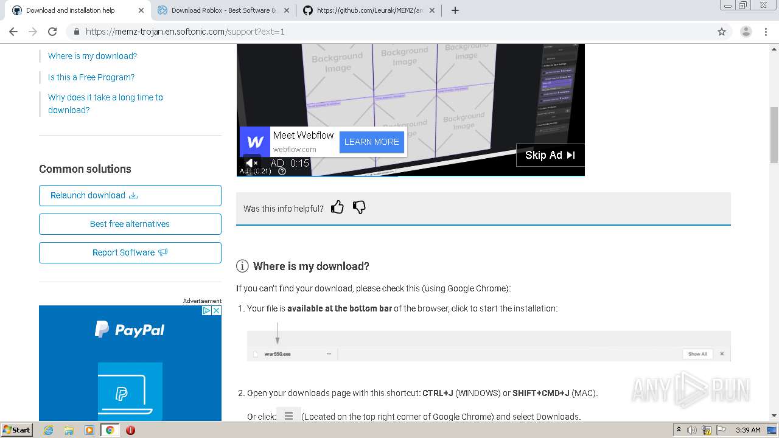This screenshot has width=779, height=438.
Task: Close the GitHub MEMZ tab
Action: [x=432, y=10]
